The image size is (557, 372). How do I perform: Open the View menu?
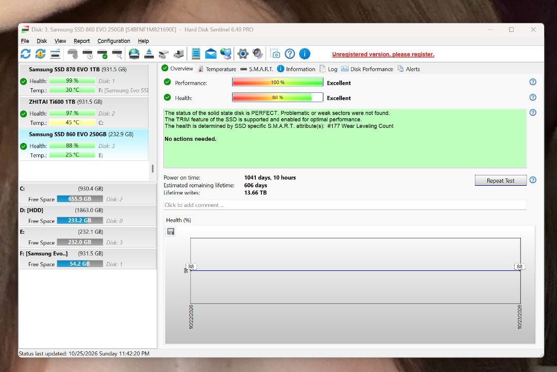[x=60, y=41]
